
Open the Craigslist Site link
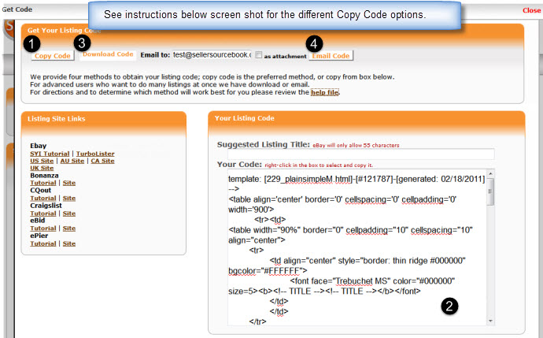tap(69, 214)
